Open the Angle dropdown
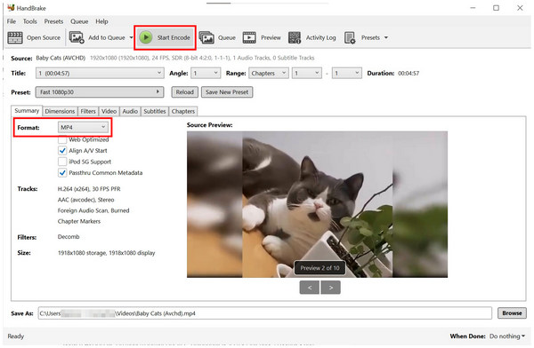The height and width of the screenshot is (348, 534). 206,73
